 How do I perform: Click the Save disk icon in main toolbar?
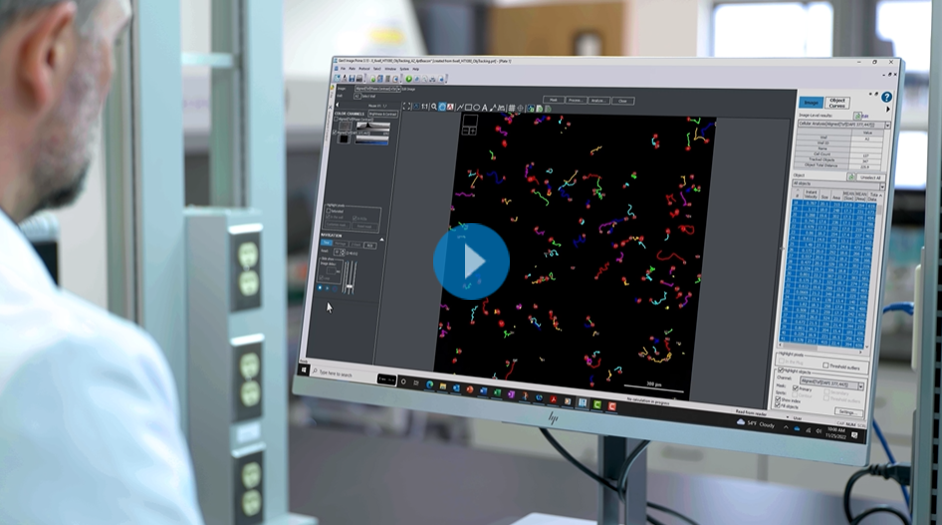pos(353,78)
